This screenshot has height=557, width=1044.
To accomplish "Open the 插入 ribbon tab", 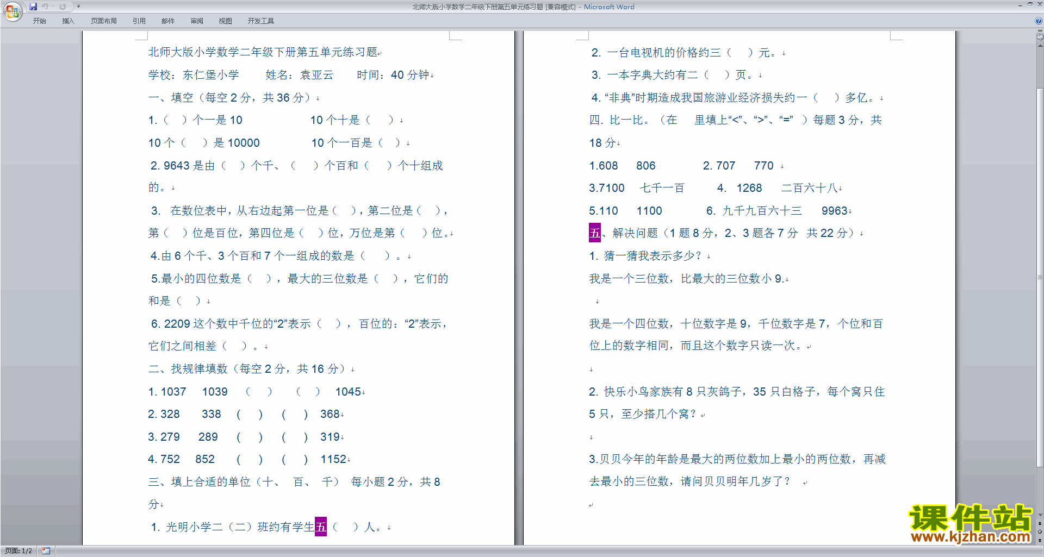I will [x=68, y=21].
